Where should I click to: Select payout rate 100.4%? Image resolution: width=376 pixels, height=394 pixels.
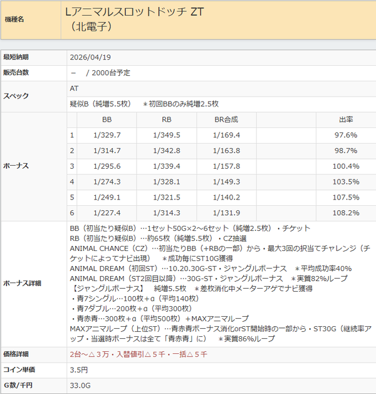click(346, 166)
